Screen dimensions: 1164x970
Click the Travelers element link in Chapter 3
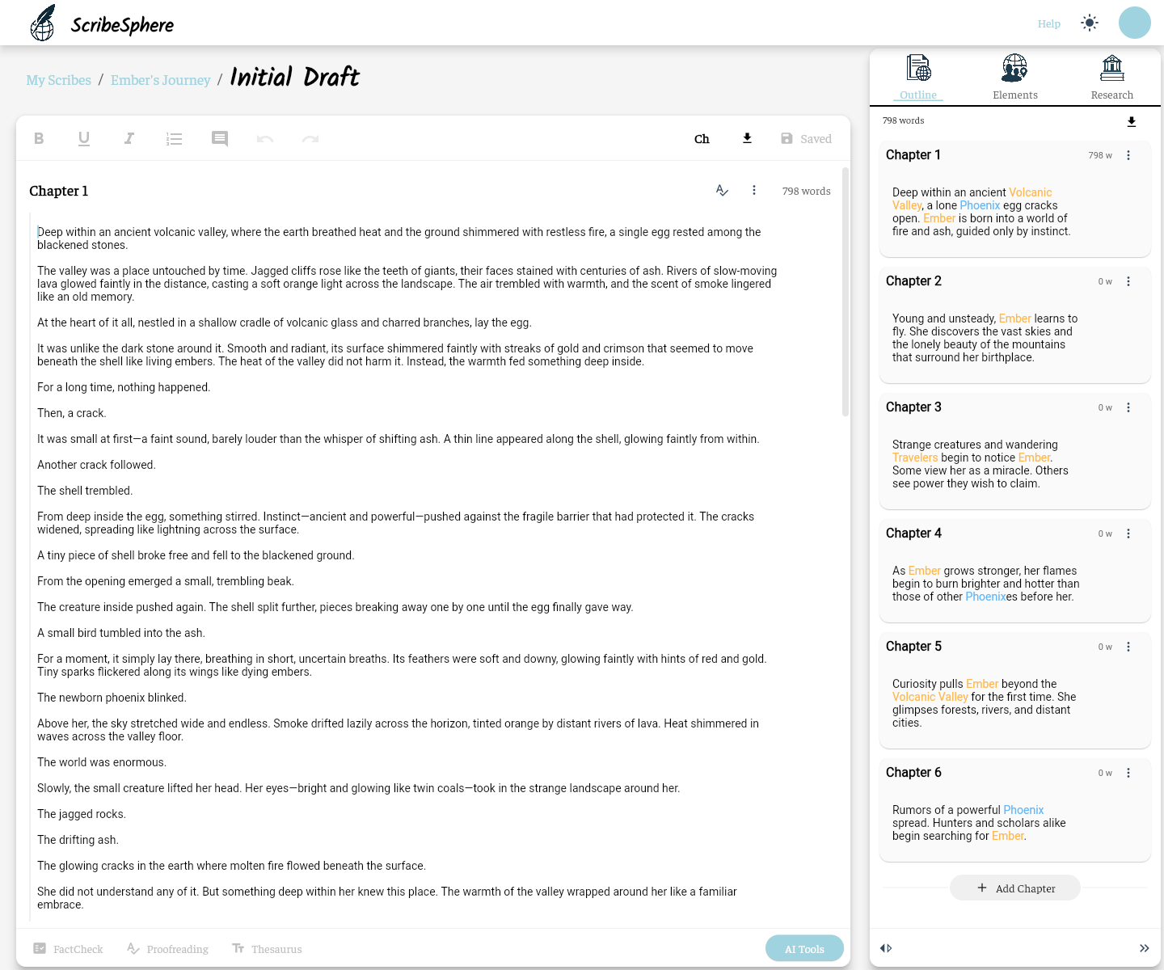[915, 458]
